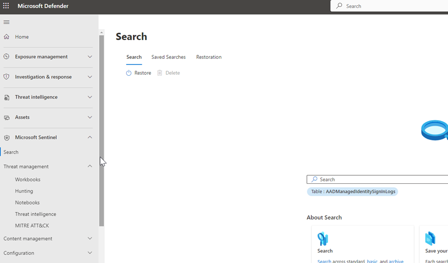Viewport: 448px width, 263px height.
Task: Click the Restore power icon
Action: pyautogui.click(x=129, y=73)
